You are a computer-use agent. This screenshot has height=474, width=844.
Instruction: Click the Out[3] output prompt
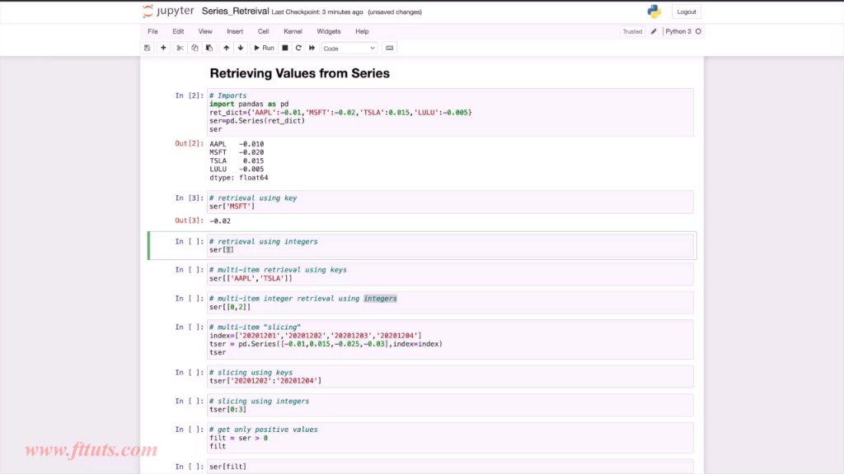tap(189, 221)
